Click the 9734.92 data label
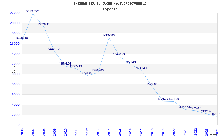 point(87,73)
